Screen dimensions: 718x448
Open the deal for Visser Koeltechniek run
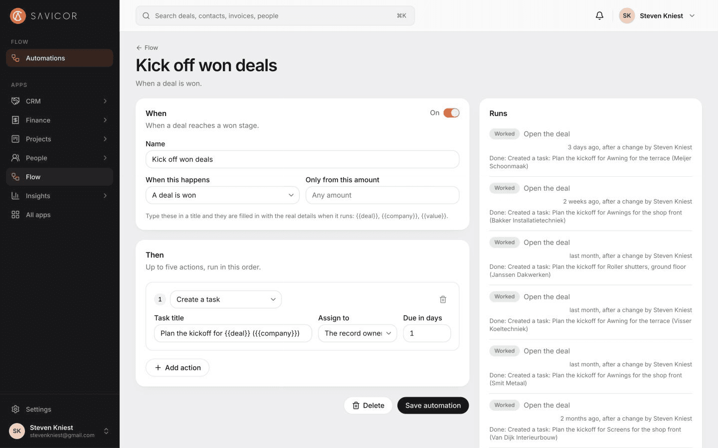[546, 297]
